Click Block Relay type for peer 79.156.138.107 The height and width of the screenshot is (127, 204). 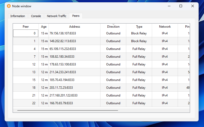[139, 33]
